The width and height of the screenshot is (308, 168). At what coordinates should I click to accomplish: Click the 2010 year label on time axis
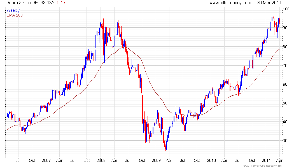[x=211, y=160]
